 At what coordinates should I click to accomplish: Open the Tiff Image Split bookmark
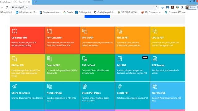pos(84,12)
